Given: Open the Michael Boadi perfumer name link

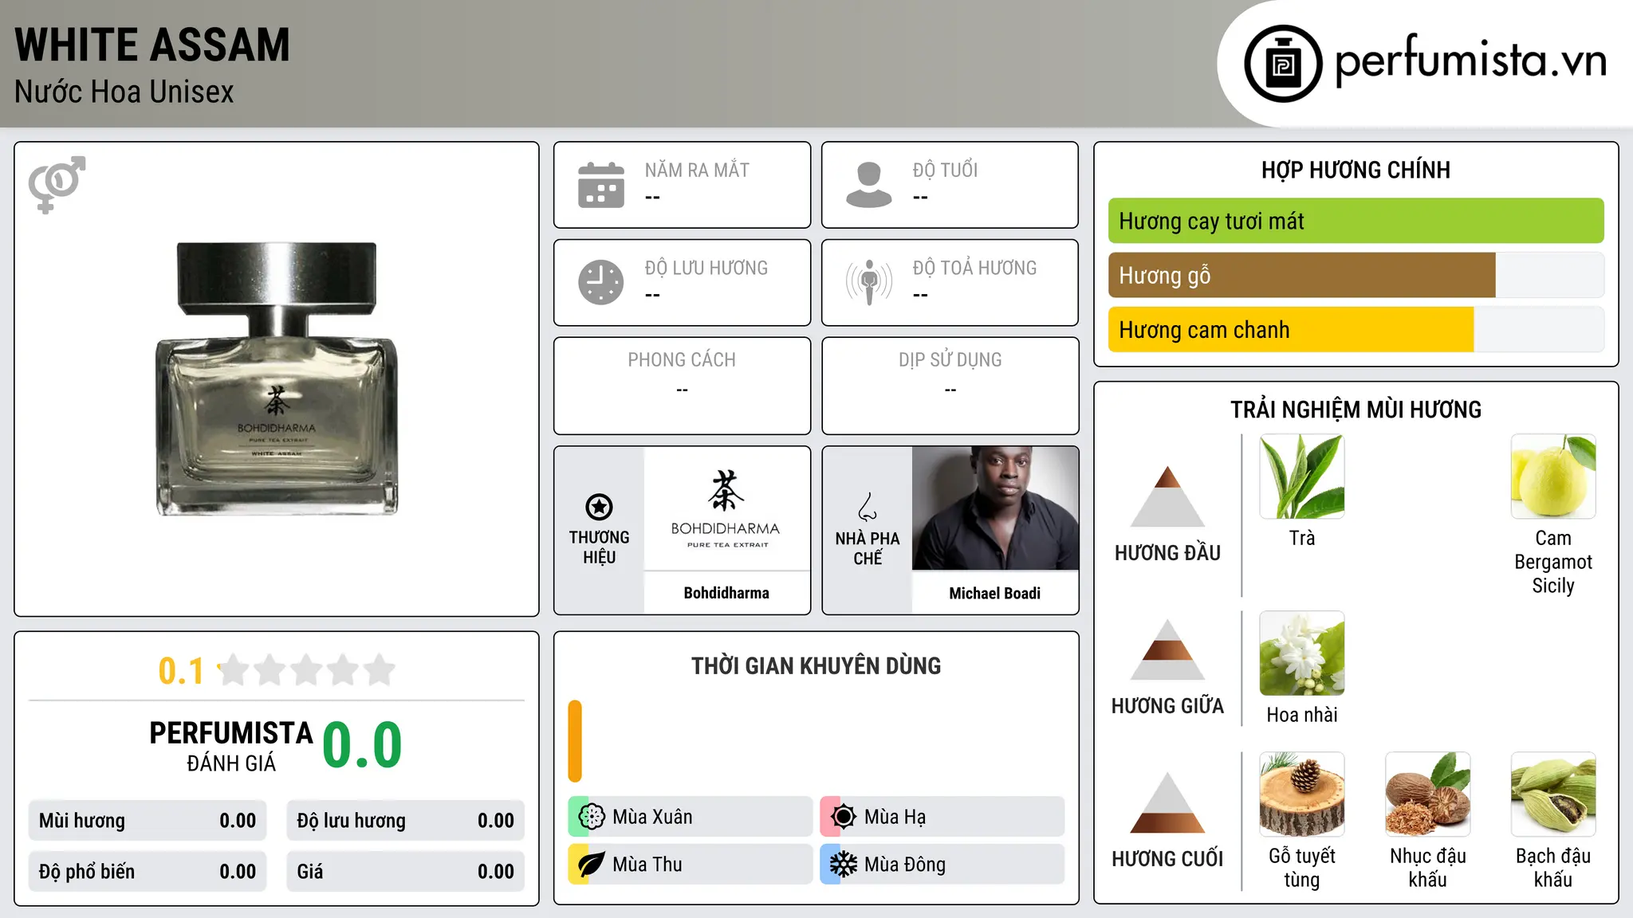Looking at the screenshot, I should coord(995,593).
